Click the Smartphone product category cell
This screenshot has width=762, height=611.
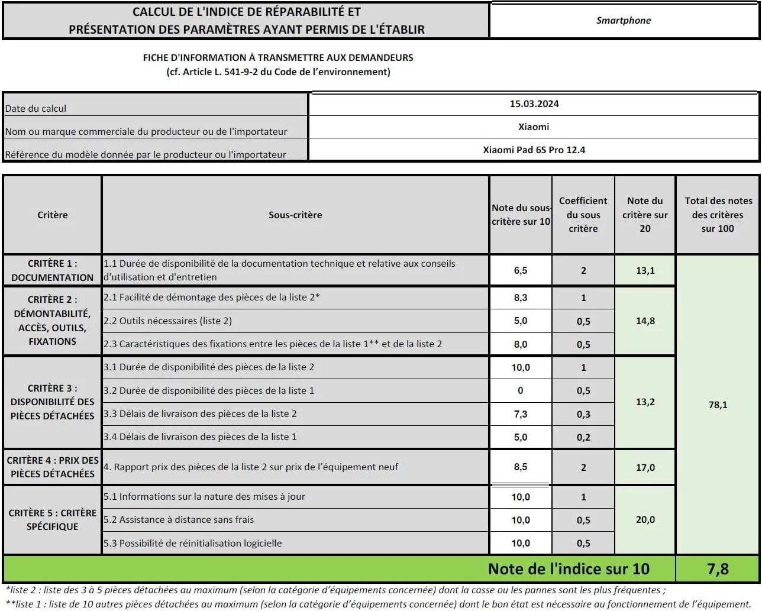point(624,21)
